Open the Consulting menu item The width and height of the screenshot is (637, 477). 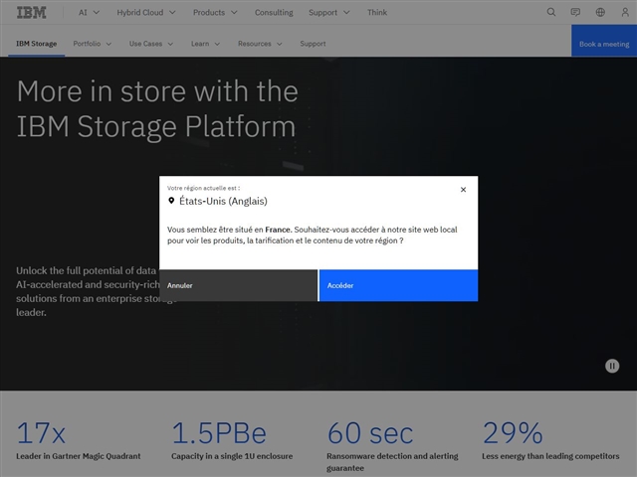coord(274,13)
